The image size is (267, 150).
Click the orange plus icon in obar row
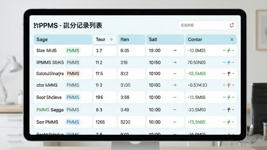229,85
